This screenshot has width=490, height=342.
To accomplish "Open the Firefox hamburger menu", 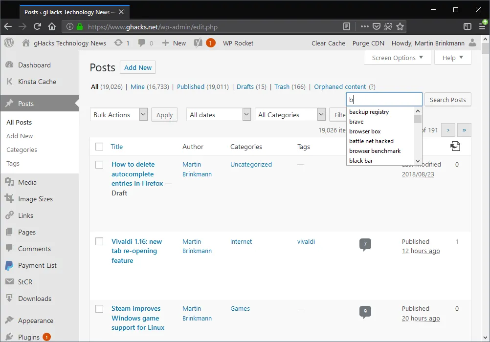I will pyautogui.click(x=483, y=26).
